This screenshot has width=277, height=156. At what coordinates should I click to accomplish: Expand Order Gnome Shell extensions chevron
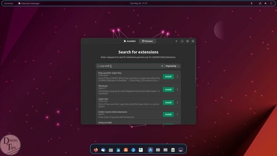[x=177, y=114]
